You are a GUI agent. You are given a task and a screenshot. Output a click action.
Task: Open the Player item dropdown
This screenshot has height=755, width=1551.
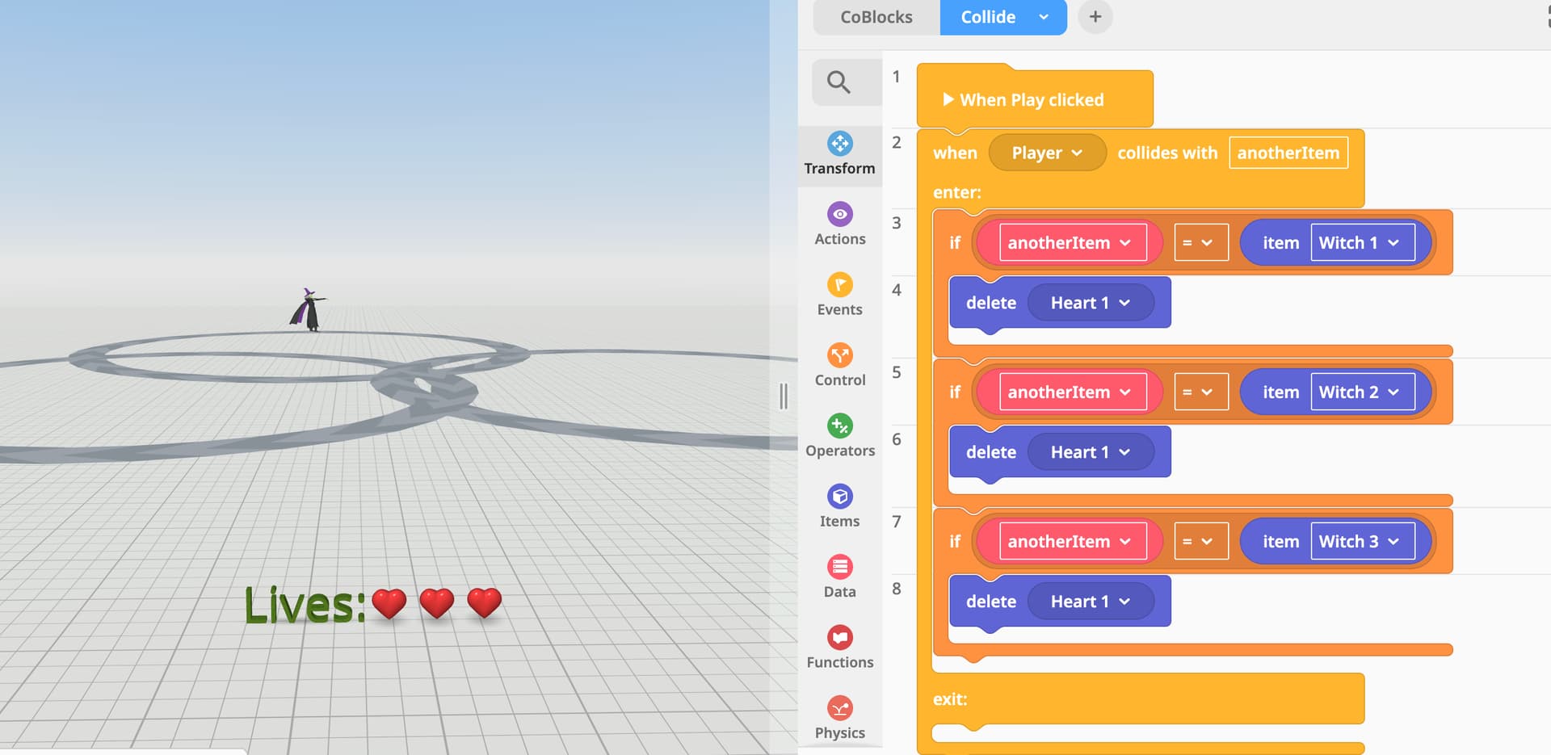tap(1047, 153)
